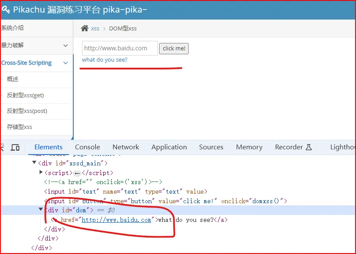
Task: Collapse the div id="xssd_main" node arrow
Action: coord(34,162)
